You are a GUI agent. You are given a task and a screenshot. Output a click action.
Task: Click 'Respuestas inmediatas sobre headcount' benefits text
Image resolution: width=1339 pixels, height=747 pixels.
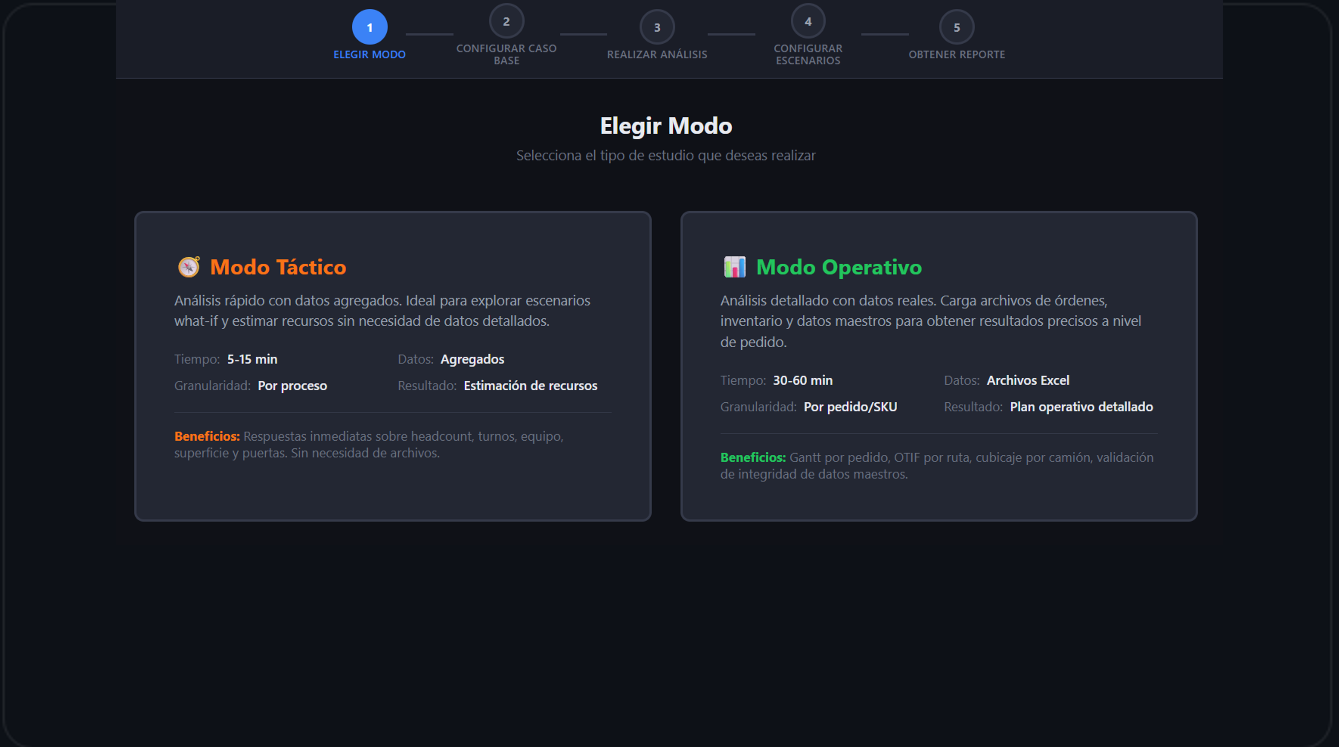[x=369, y=445]
